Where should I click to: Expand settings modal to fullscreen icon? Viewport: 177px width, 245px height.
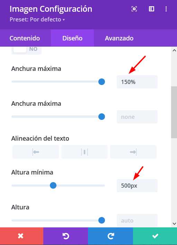(x=134, y=9)
